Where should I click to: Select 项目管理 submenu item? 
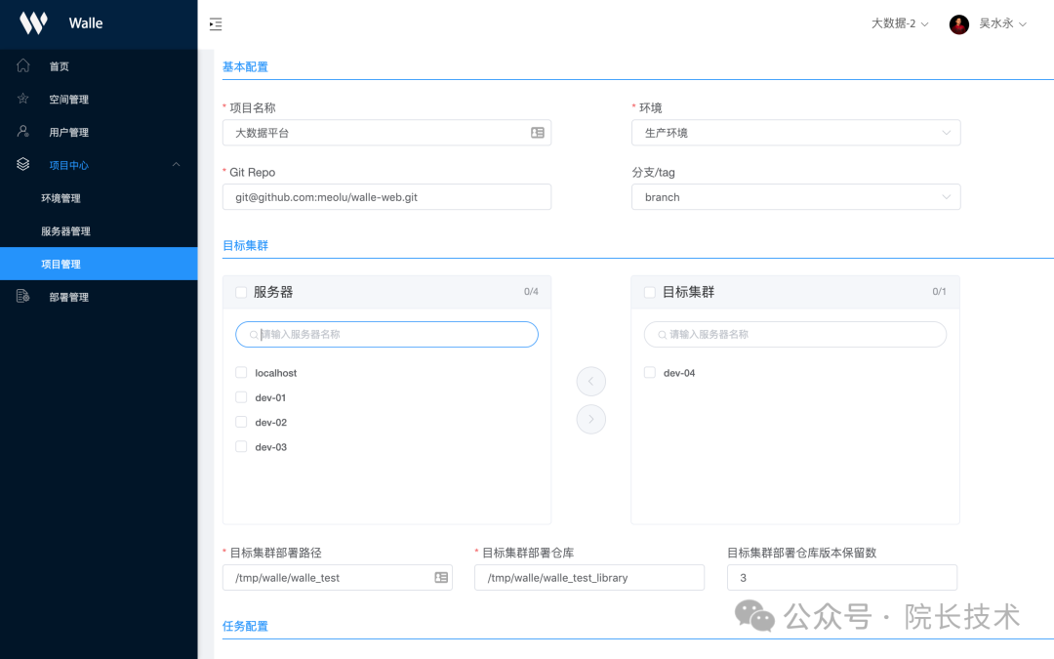pos(99,264)
